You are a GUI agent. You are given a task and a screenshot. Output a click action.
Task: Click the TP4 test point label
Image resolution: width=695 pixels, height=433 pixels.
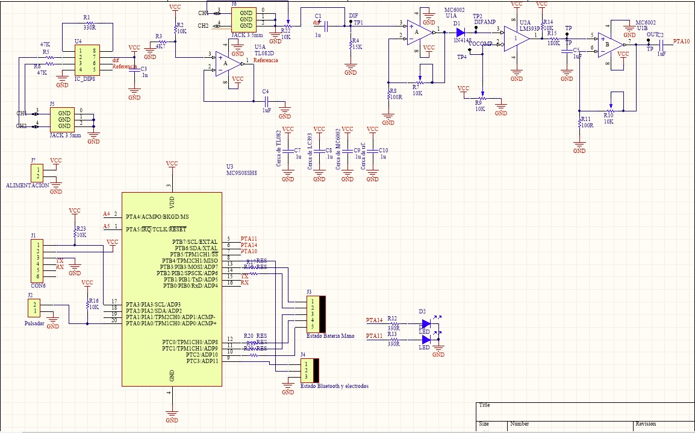462,57
